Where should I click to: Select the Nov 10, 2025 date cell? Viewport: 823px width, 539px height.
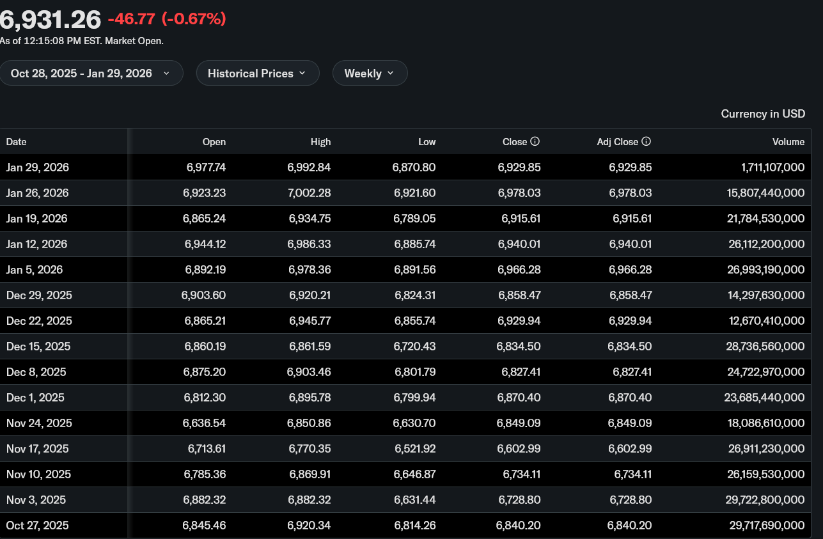click(38, 474)
